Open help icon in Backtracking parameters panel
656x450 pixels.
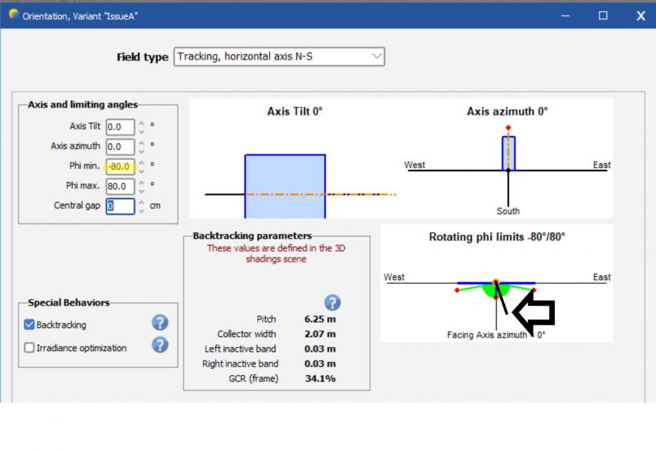[333, 302]
